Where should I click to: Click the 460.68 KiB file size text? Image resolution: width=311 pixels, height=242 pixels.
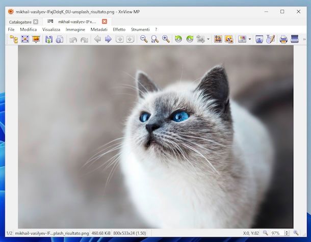(x=101, y=233)
